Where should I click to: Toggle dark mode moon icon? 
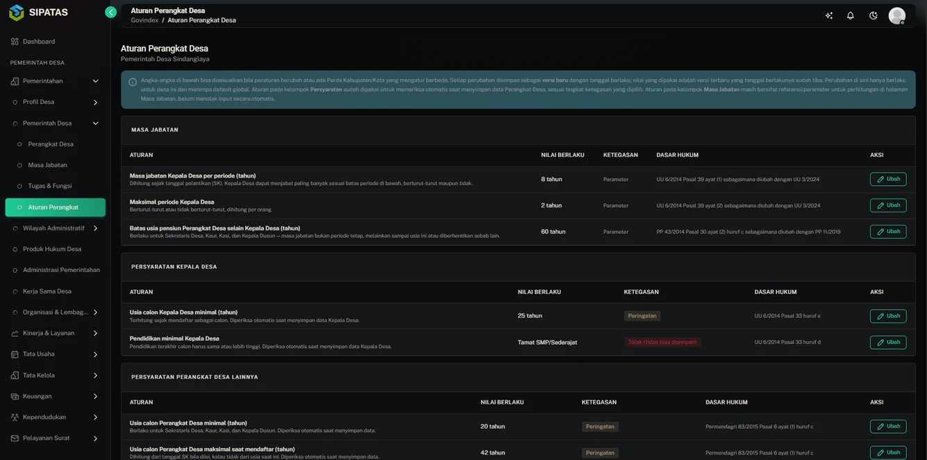873,15
